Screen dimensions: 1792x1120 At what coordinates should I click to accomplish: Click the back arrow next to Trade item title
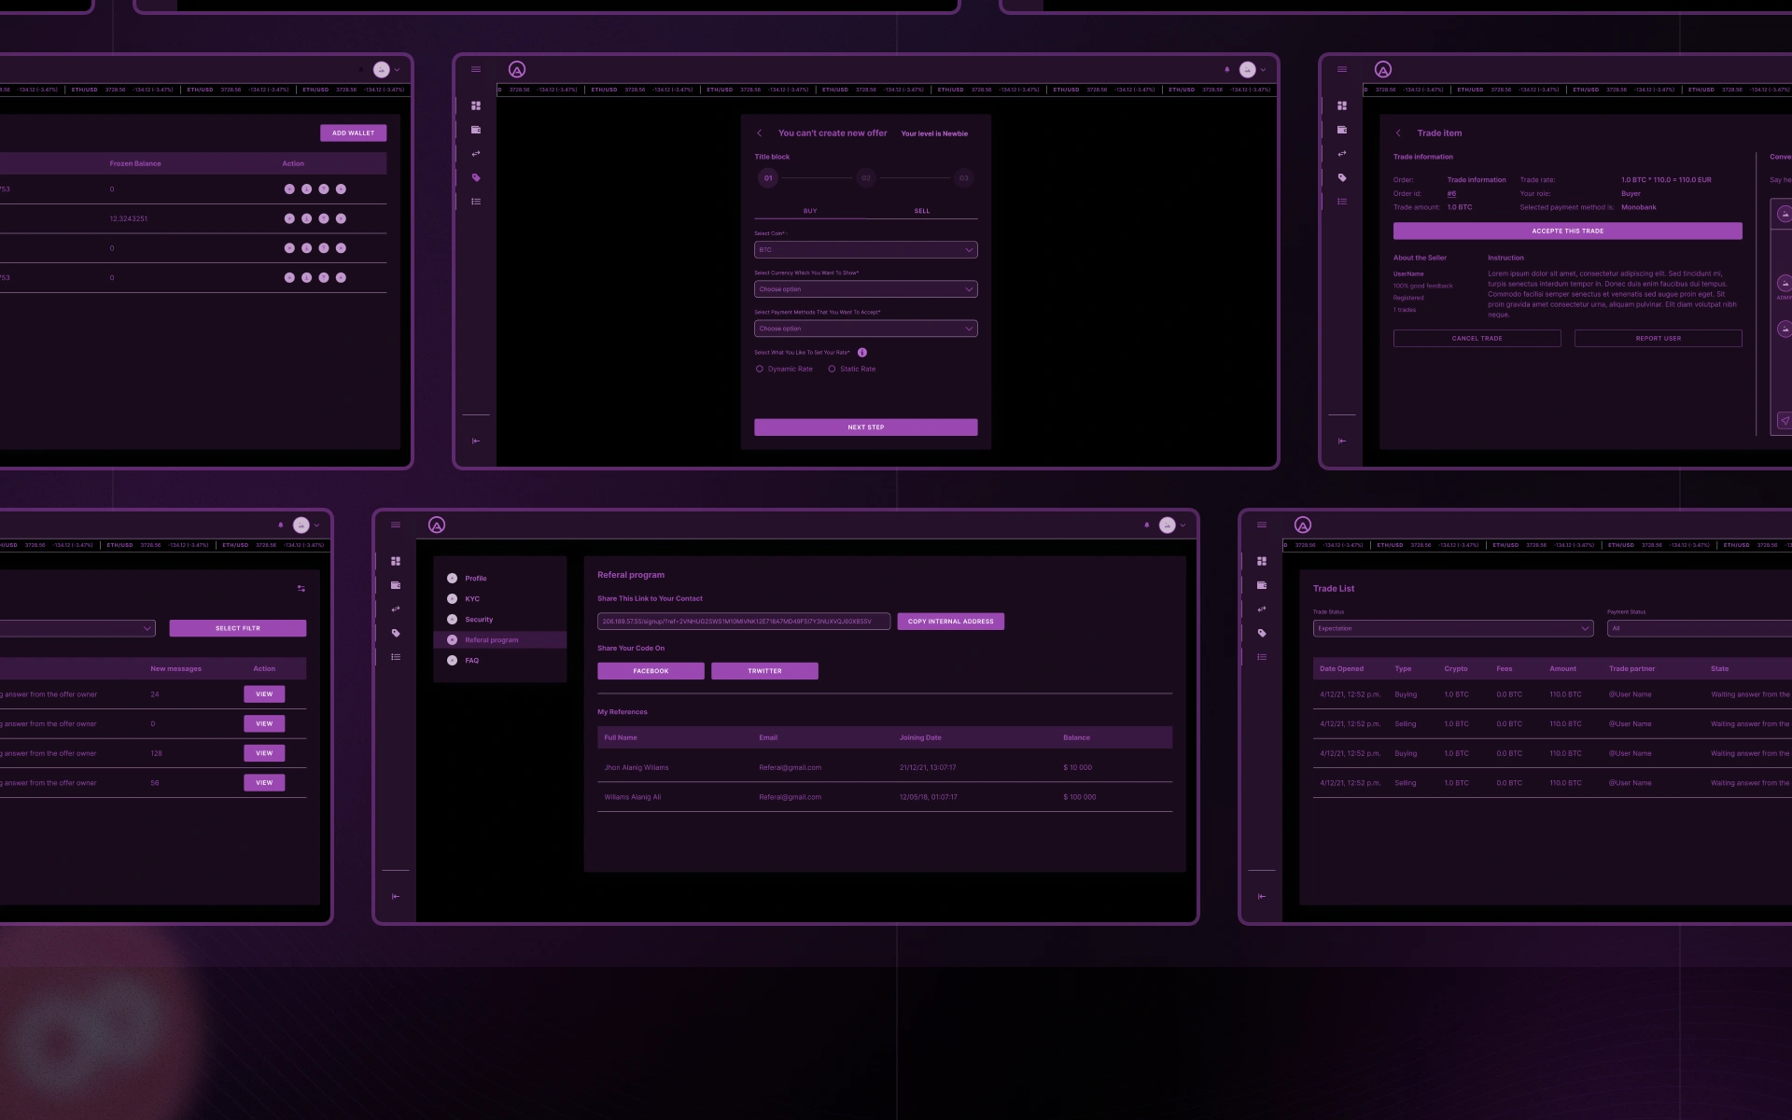coord(1398,133)
